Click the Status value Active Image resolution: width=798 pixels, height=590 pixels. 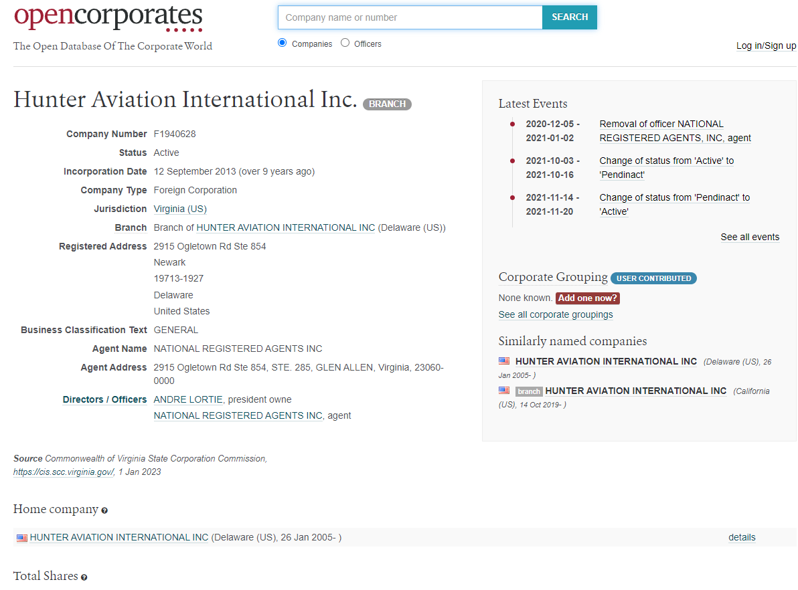pyautogui.click(x=167, y=153)
